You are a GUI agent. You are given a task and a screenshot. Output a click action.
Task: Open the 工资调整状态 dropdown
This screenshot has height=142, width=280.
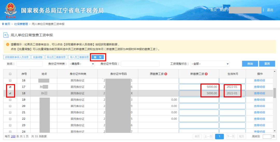coord(210,64)
